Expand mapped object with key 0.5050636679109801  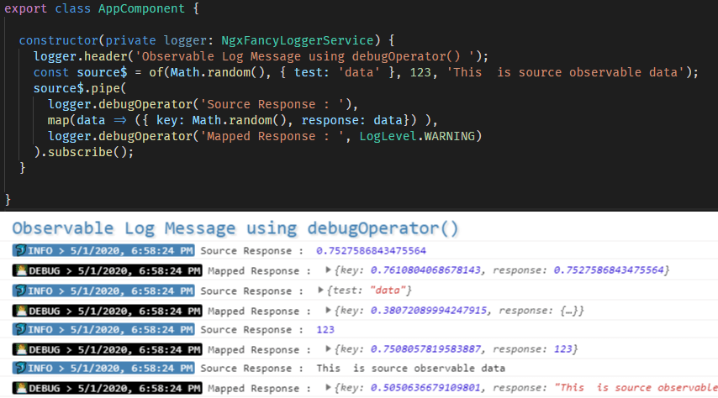(328, 387)
